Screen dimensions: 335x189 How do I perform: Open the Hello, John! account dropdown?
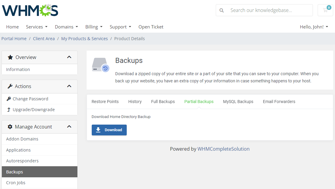click(x=314, y=27)
